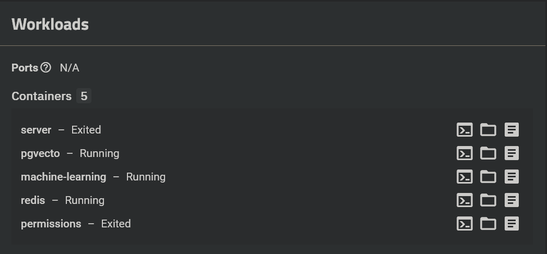Select the machine-learning container name
The image size is (547, 254).
tap(63, 177)
